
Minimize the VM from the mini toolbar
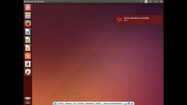[125, 104]
